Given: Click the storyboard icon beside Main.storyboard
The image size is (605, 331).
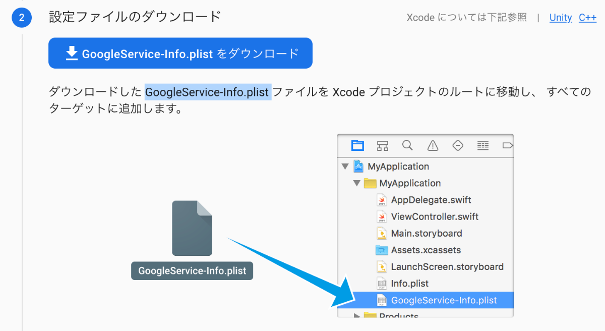Looking at the screenshot, I should pos(382,233).
